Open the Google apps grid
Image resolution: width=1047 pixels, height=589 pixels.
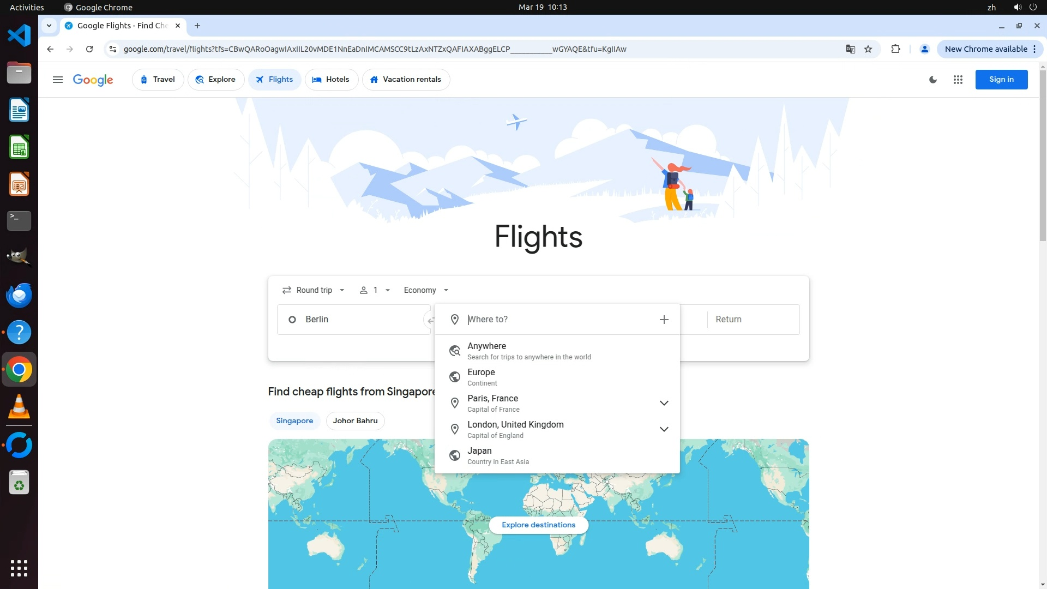[958, 80]
